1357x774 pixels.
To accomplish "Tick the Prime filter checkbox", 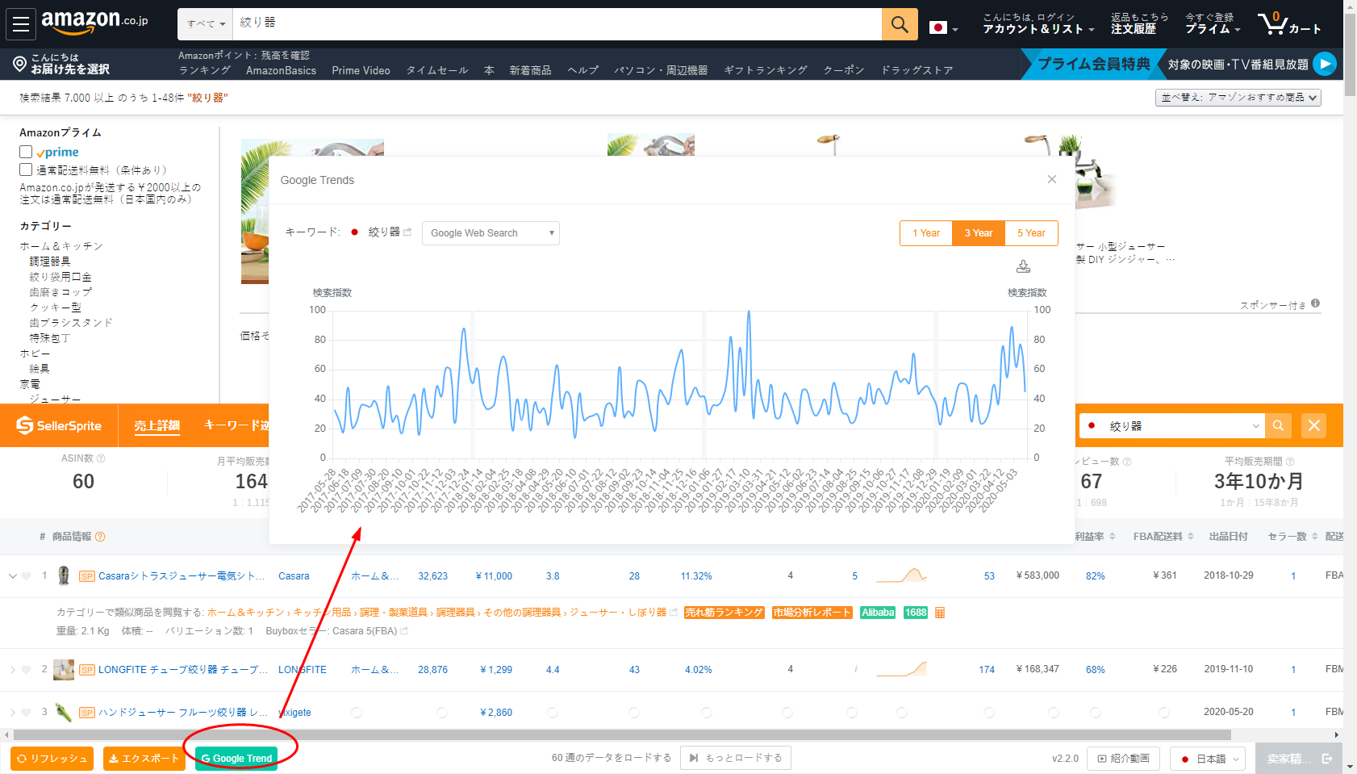I will (x=26, y=152).
